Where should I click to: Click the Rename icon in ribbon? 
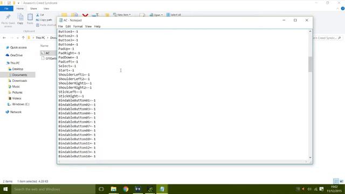pos(95,15)
